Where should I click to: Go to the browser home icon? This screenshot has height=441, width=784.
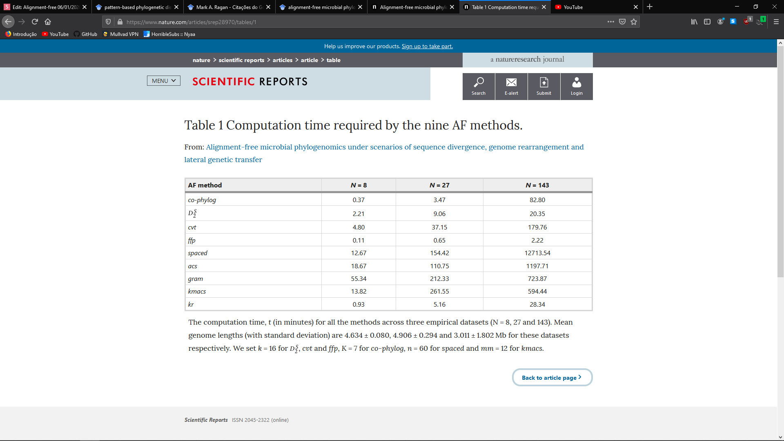[48, 22]
